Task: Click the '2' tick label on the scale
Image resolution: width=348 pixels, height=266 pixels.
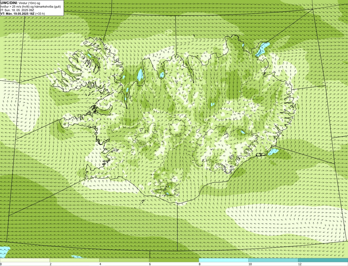Action: [51, 264]
